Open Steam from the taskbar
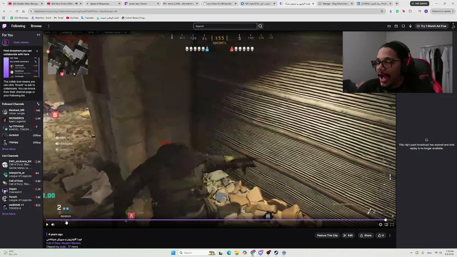The image size is (457, 257). [276, 253]
